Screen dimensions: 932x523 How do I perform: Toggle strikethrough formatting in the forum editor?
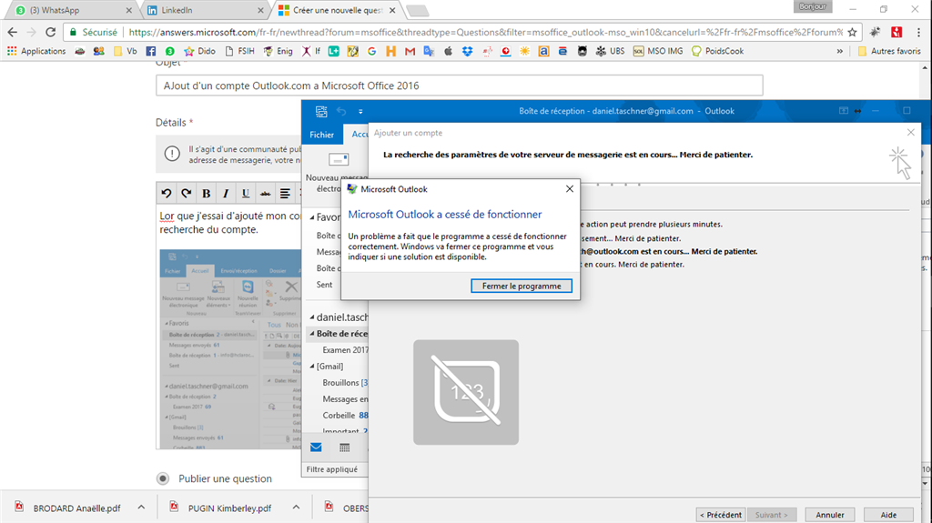click(265, 193)
